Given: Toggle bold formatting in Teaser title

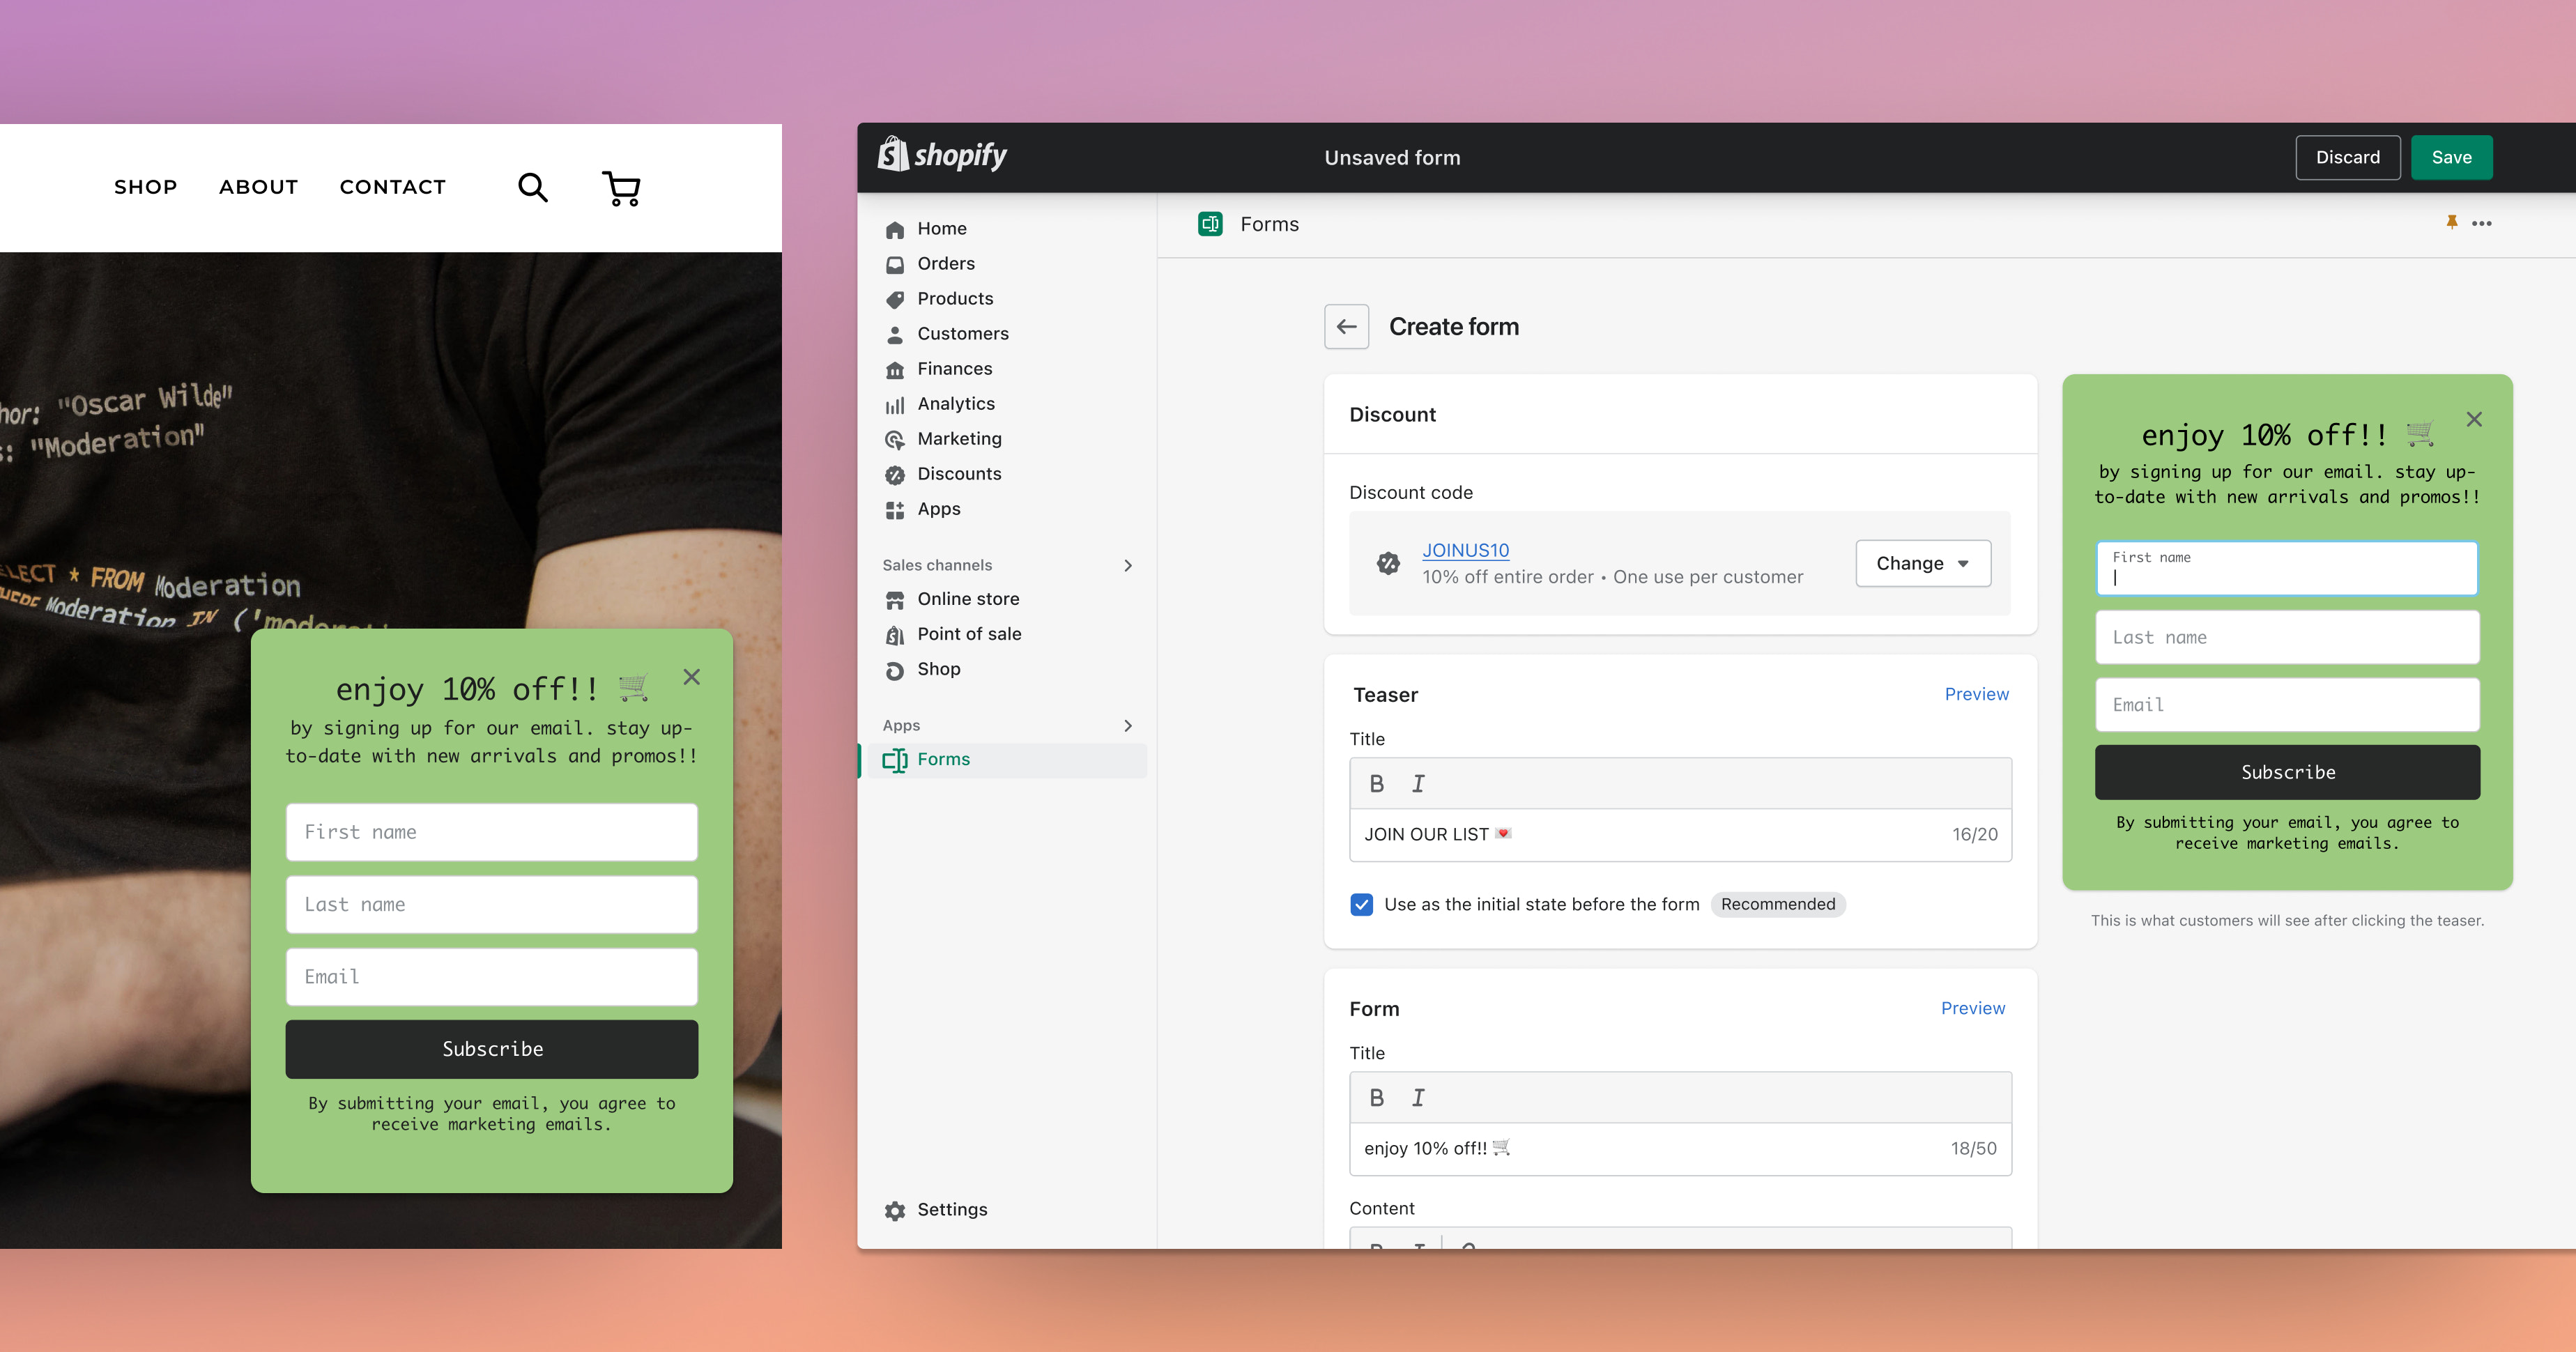Looking at the screenshot, I should click(x=1375, y=783).
